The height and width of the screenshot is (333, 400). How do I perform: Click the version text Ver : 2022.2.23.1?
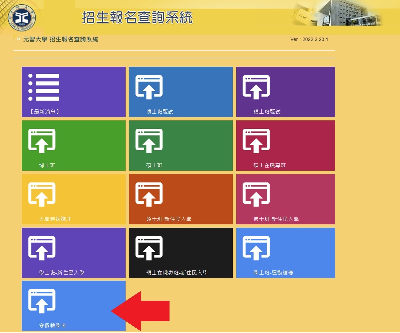point(309,39)
